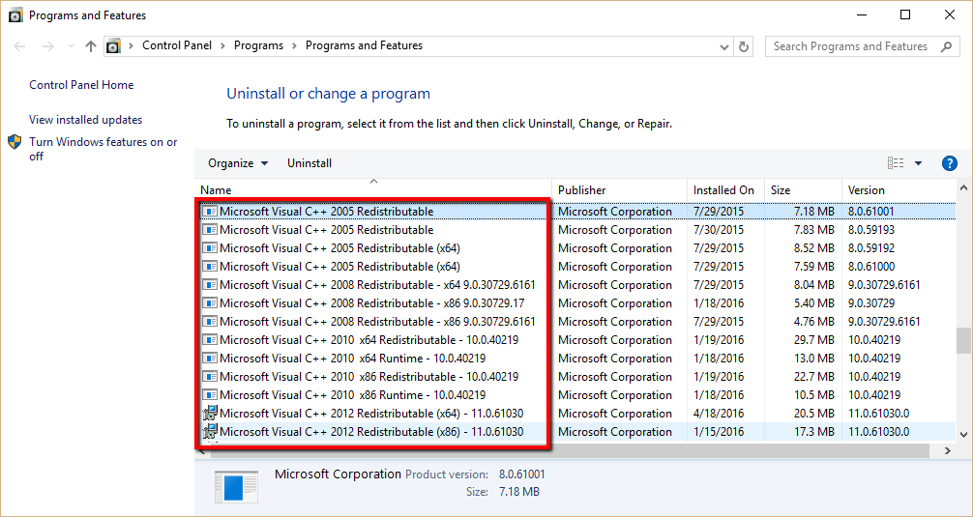The height and width of the screenshot is (517, 973).
Task: Select Visual C++ 2005 Redistributable installed 7/30/2015
Action: pyautogui.click(x=575, y=230)
